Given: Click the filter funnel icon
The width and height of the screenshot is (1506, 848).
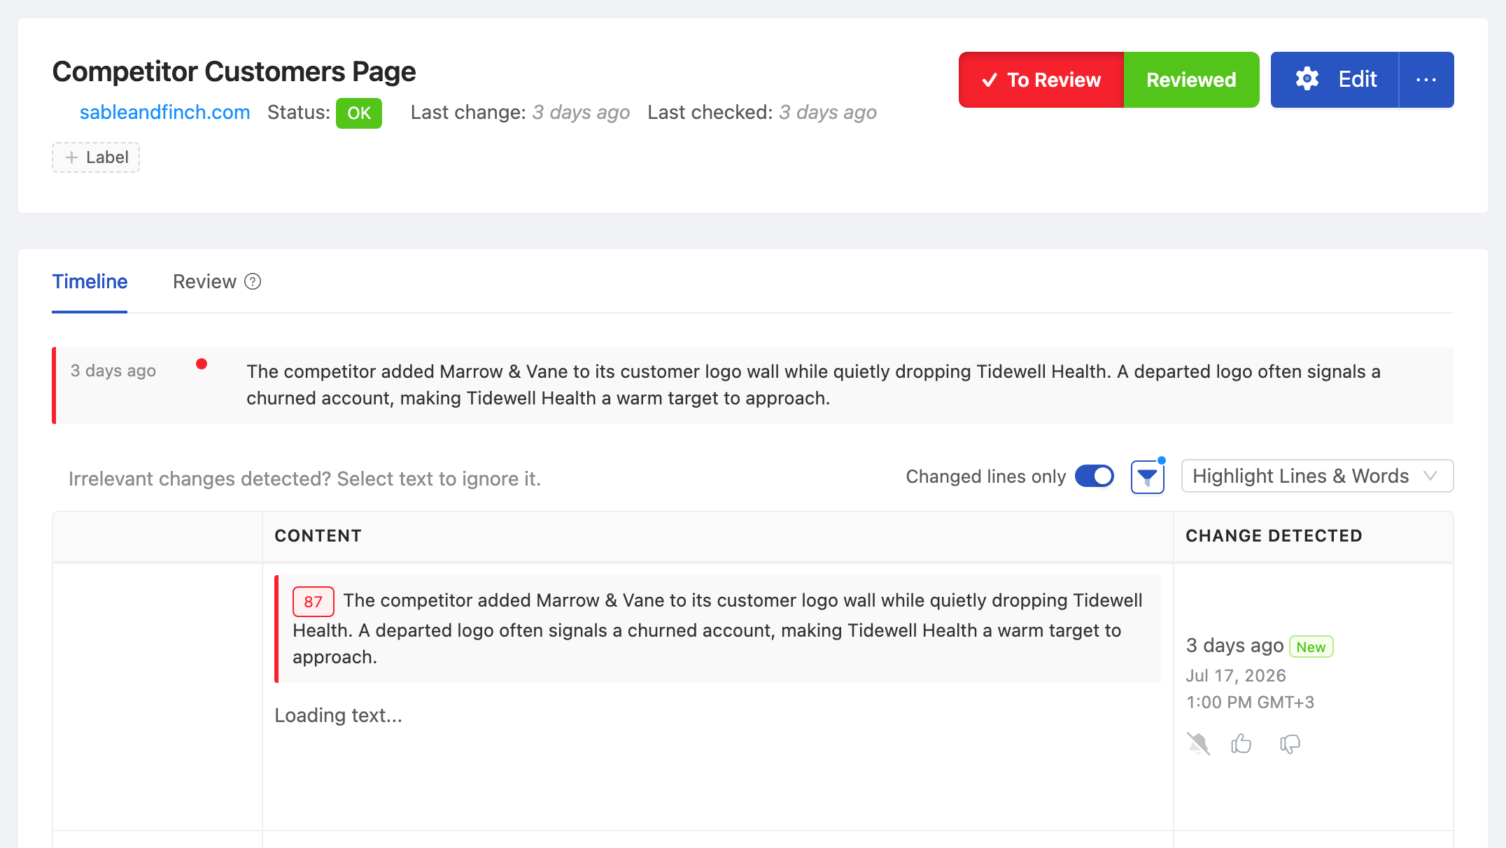Looking at the screenshot, I should tap(1147, 477).
